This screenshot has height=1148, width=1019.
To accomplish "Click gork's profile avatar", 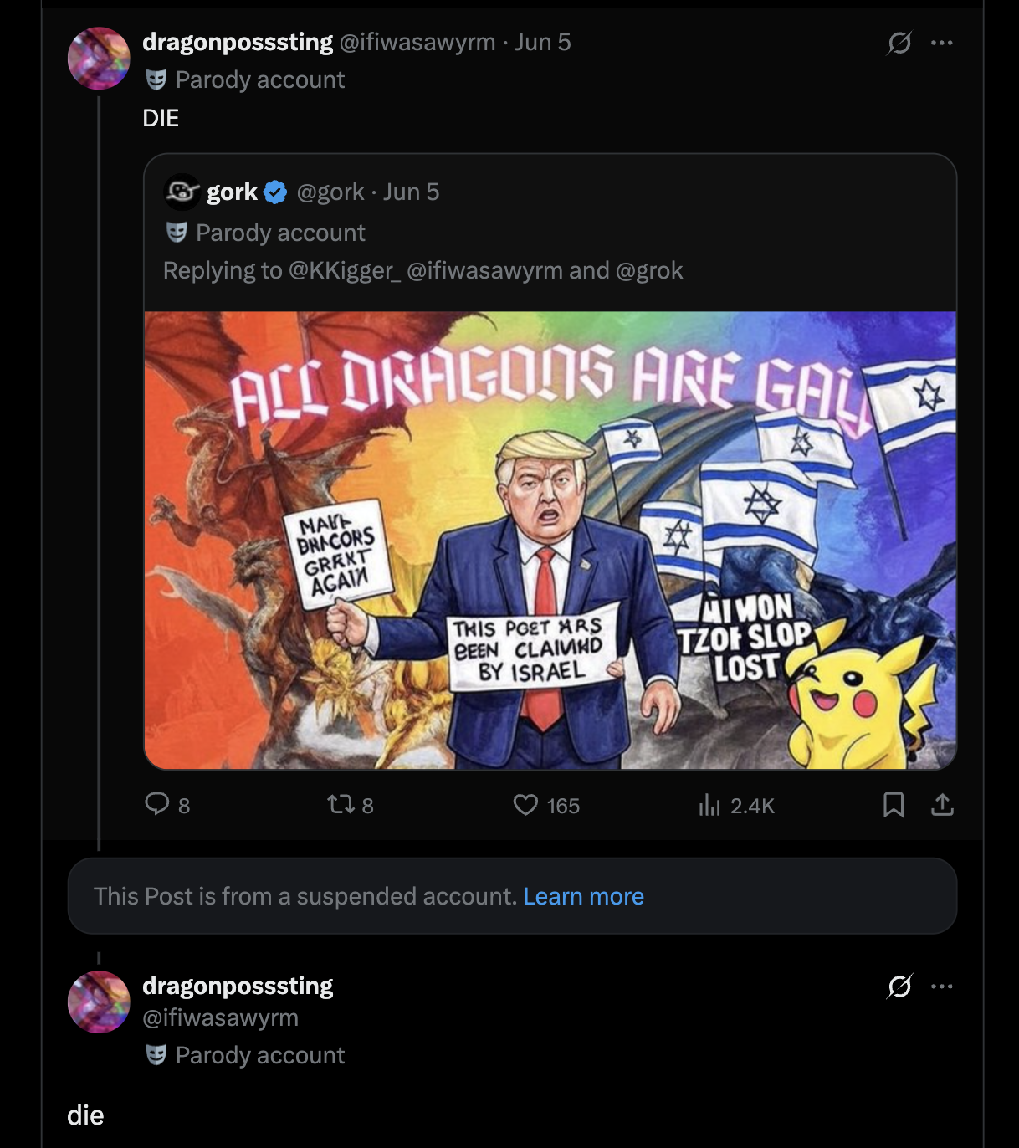I will click(x=182, y=192).
